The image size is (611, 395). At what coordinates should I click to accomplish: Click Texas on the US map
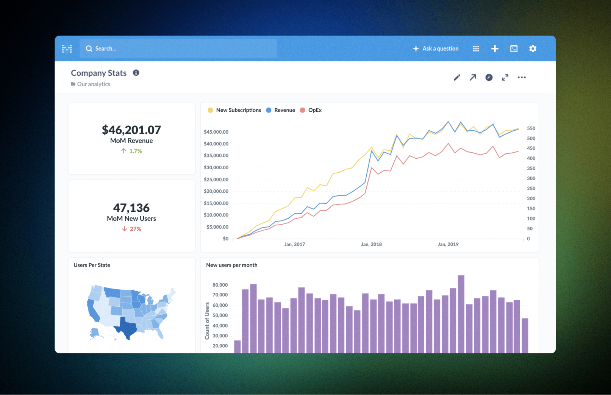[x=127, y=328]
